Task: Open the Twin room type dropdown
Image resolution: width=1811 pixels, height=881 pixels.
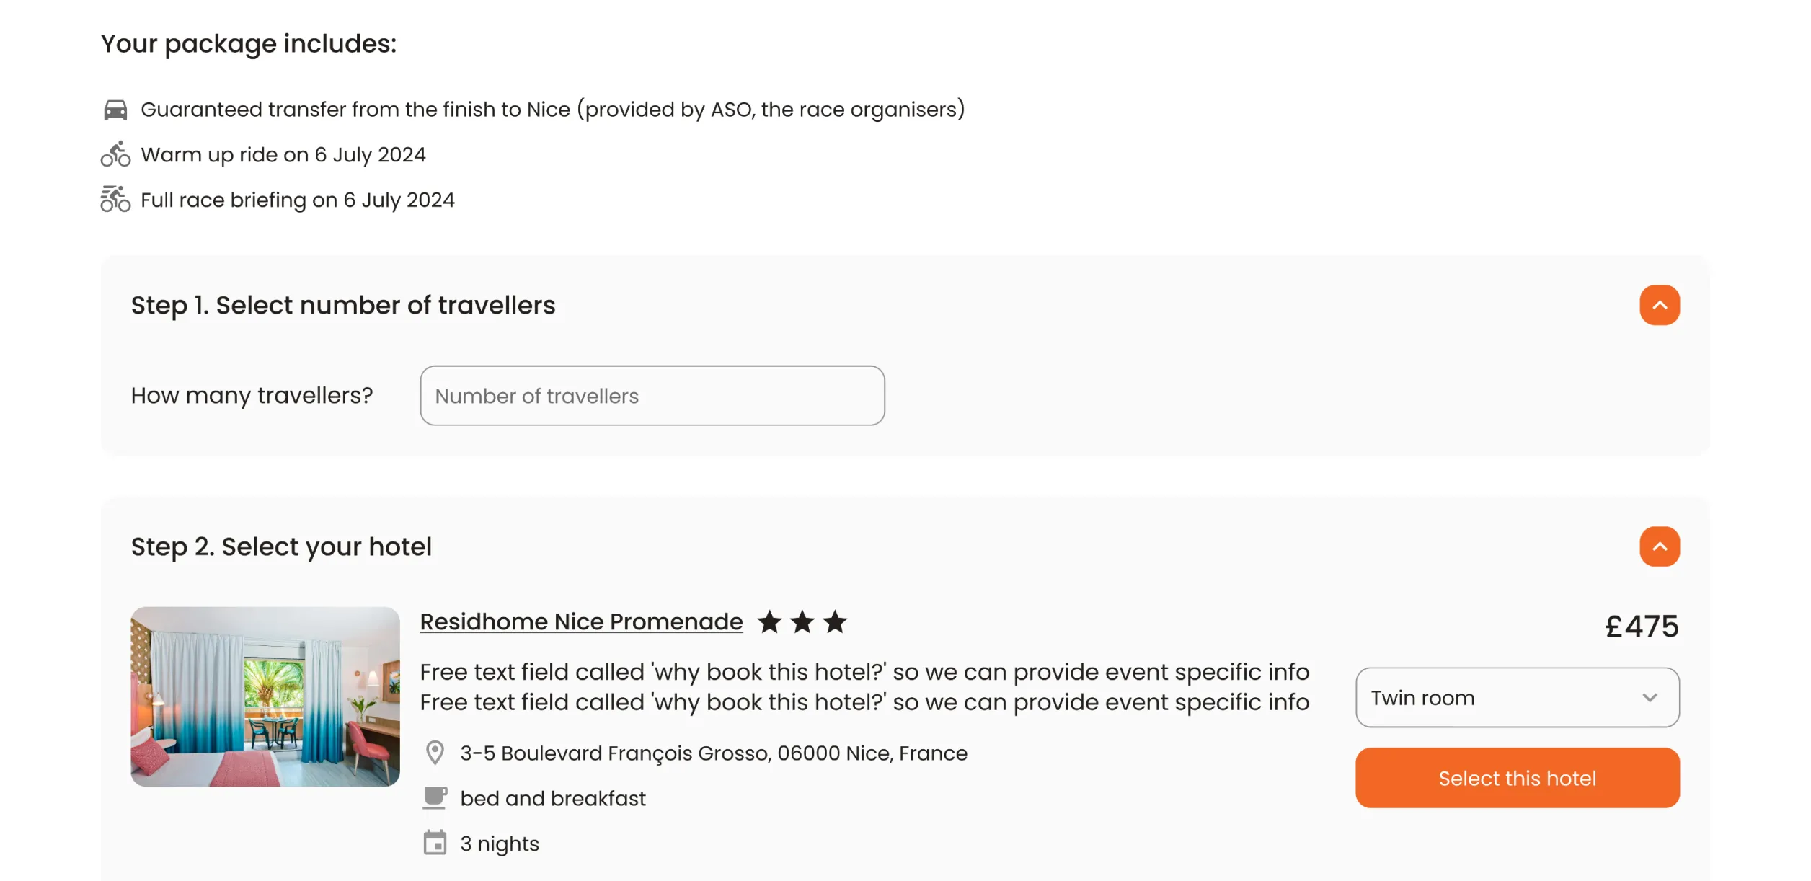Action: pos(1517,697)
